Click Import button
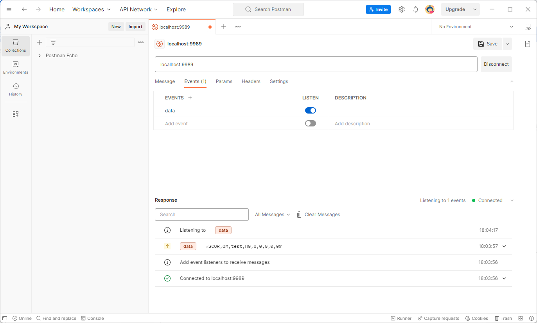 (135, 27)
